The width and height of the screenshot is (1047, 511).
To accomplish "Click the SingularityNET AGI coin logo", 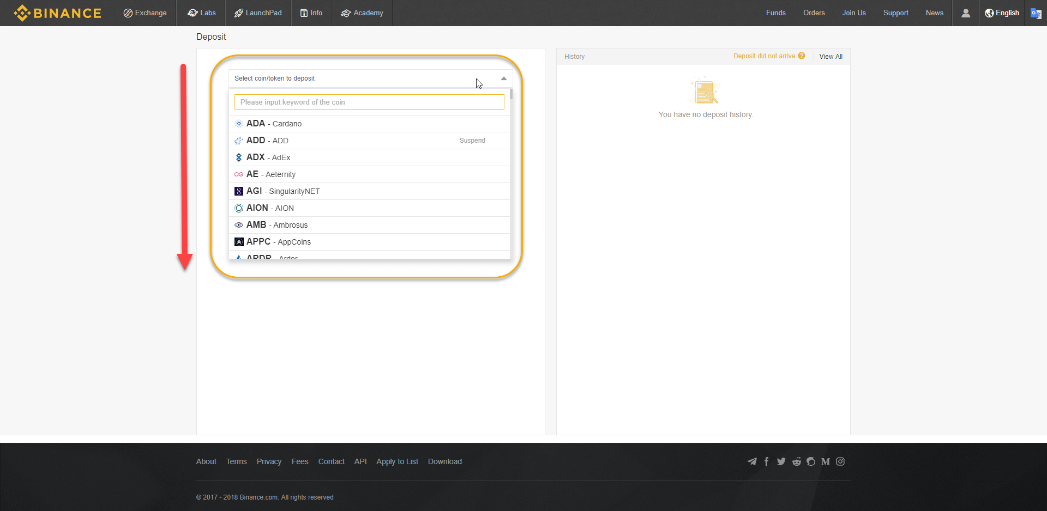I will (x=239, y=191).
